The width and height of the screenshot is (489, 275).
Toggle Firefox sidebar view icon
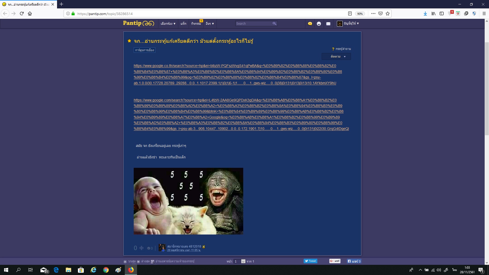(x=442, y=14)
